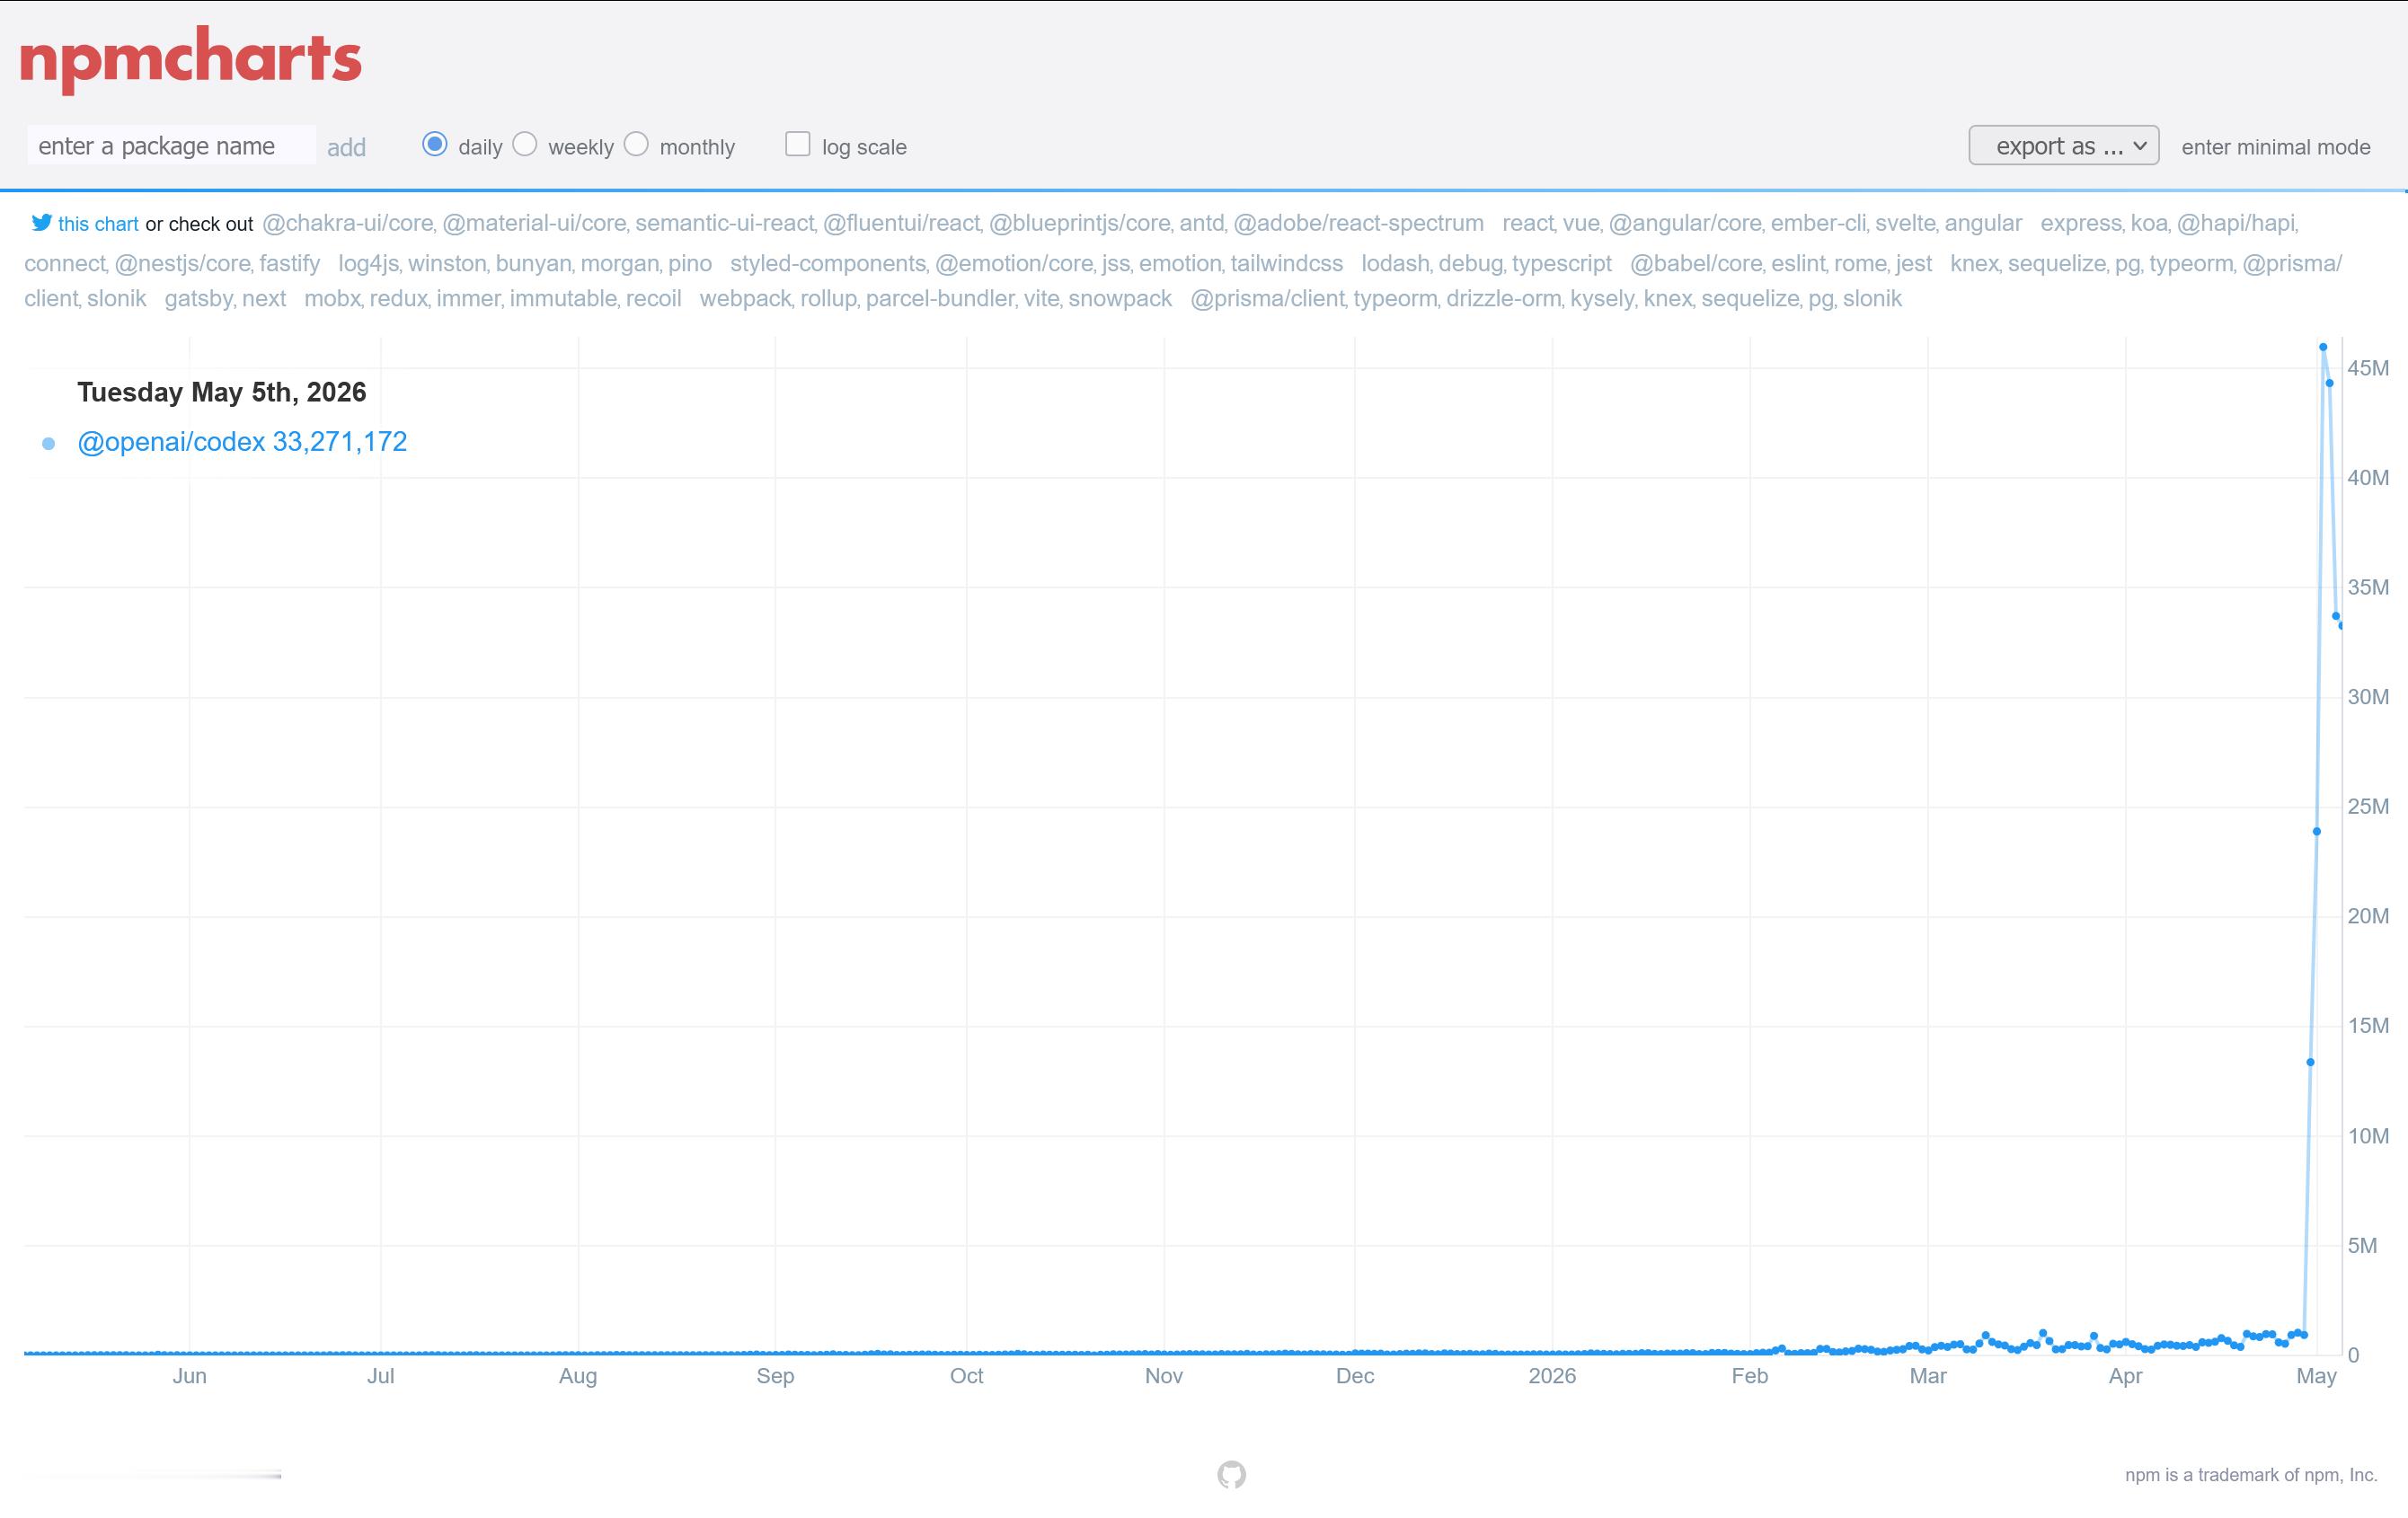Click the mobx package link
The image size is (2408, 1518).
pyautogui.click(x=333, y=298)
